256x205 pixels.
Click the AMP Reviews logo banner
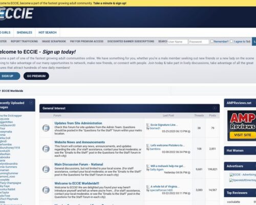point(242,126)
